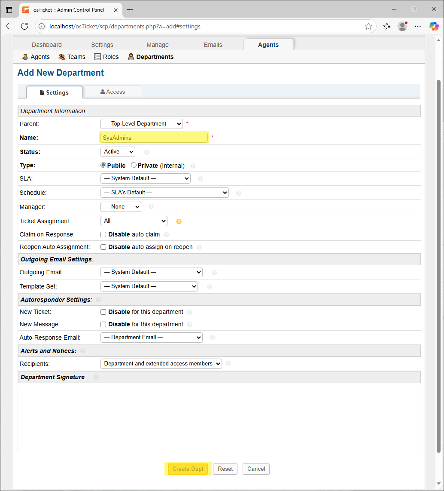This screenshot has height=491, width=444.
Task: Click help icon next to Recipients dropdown
Action: 228,363
